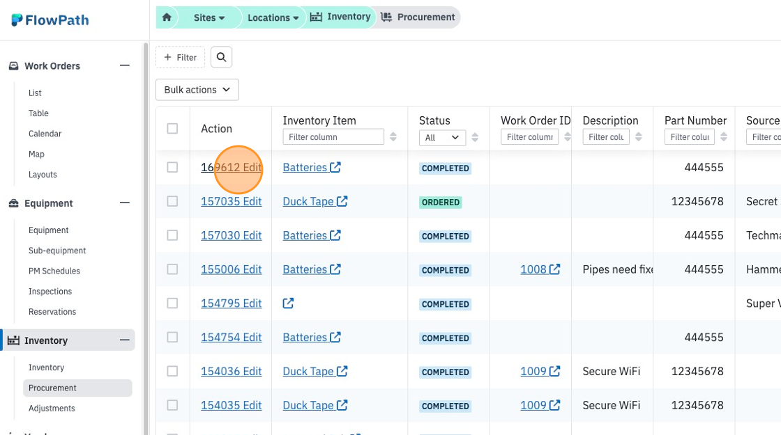The image size is (781, 435).
Task: Sort the Description column
Action: click(x=638, y=136)
